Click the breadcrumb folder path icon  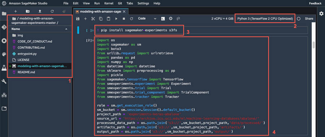[x=14, y=18]
